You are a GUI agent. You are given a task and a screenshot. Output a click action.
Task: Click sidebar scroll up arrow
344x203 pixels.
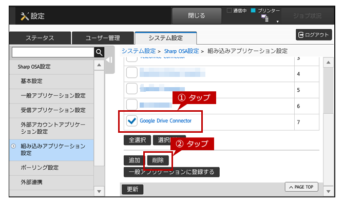[x=99, y=65]
